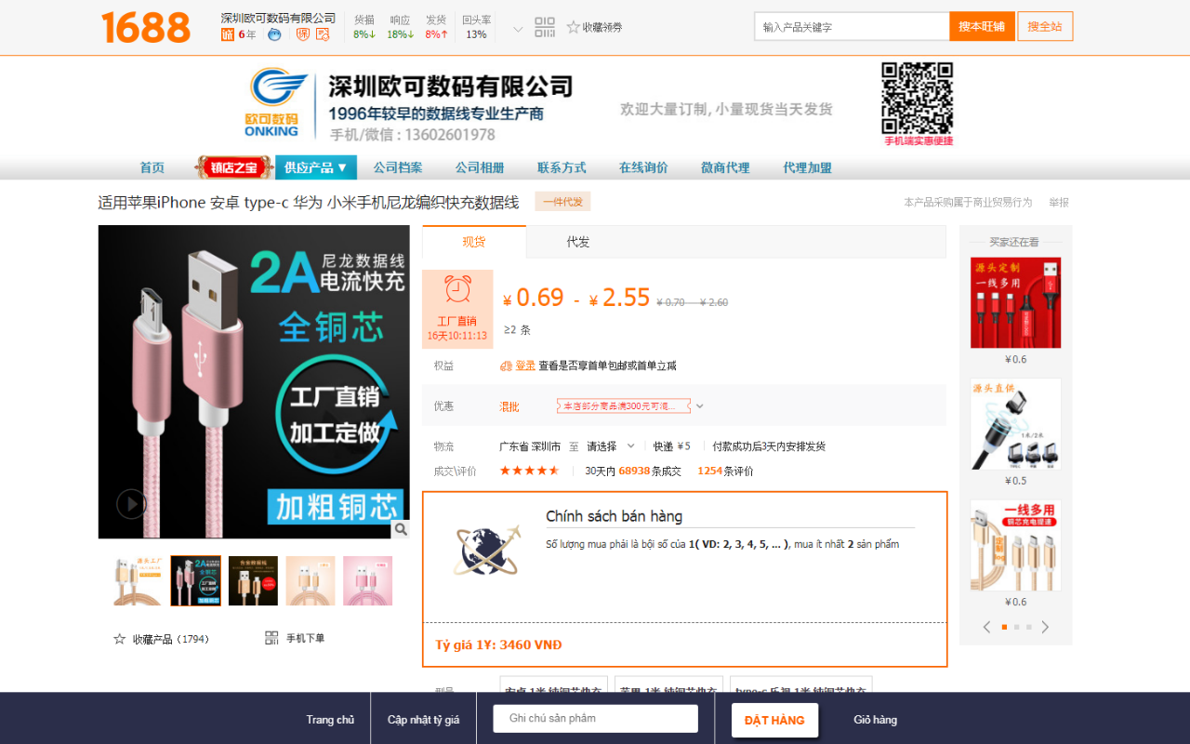This screenshot has width=1190, height=744.
Task: Click the 1688 site logo
Action: click(146, 27)
